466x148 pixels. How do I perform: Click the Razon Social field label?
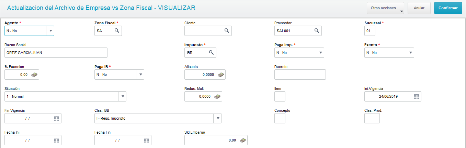coord(15,45)
